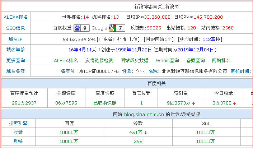253x148 pixels.
Task: Click the 备案号 label
Action: pyautogui.click(x=69, y=71)
